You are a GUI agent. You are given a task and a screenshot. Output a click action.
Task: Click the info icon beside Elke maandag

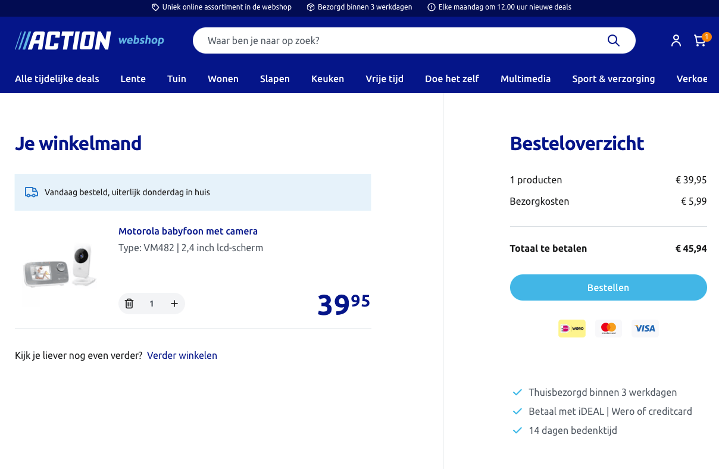[432, 7]
